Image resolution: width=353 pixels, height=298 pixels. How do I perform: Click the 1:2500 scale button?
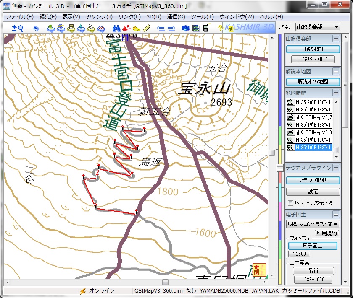(x=299, y=254)
